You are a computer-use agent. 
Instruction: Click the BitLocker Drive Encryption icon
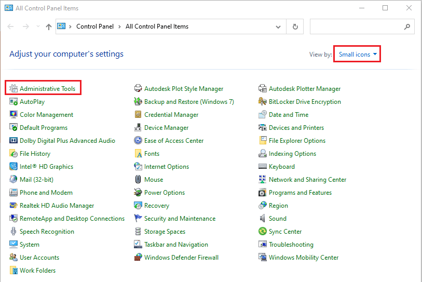(x=263, y=102)
